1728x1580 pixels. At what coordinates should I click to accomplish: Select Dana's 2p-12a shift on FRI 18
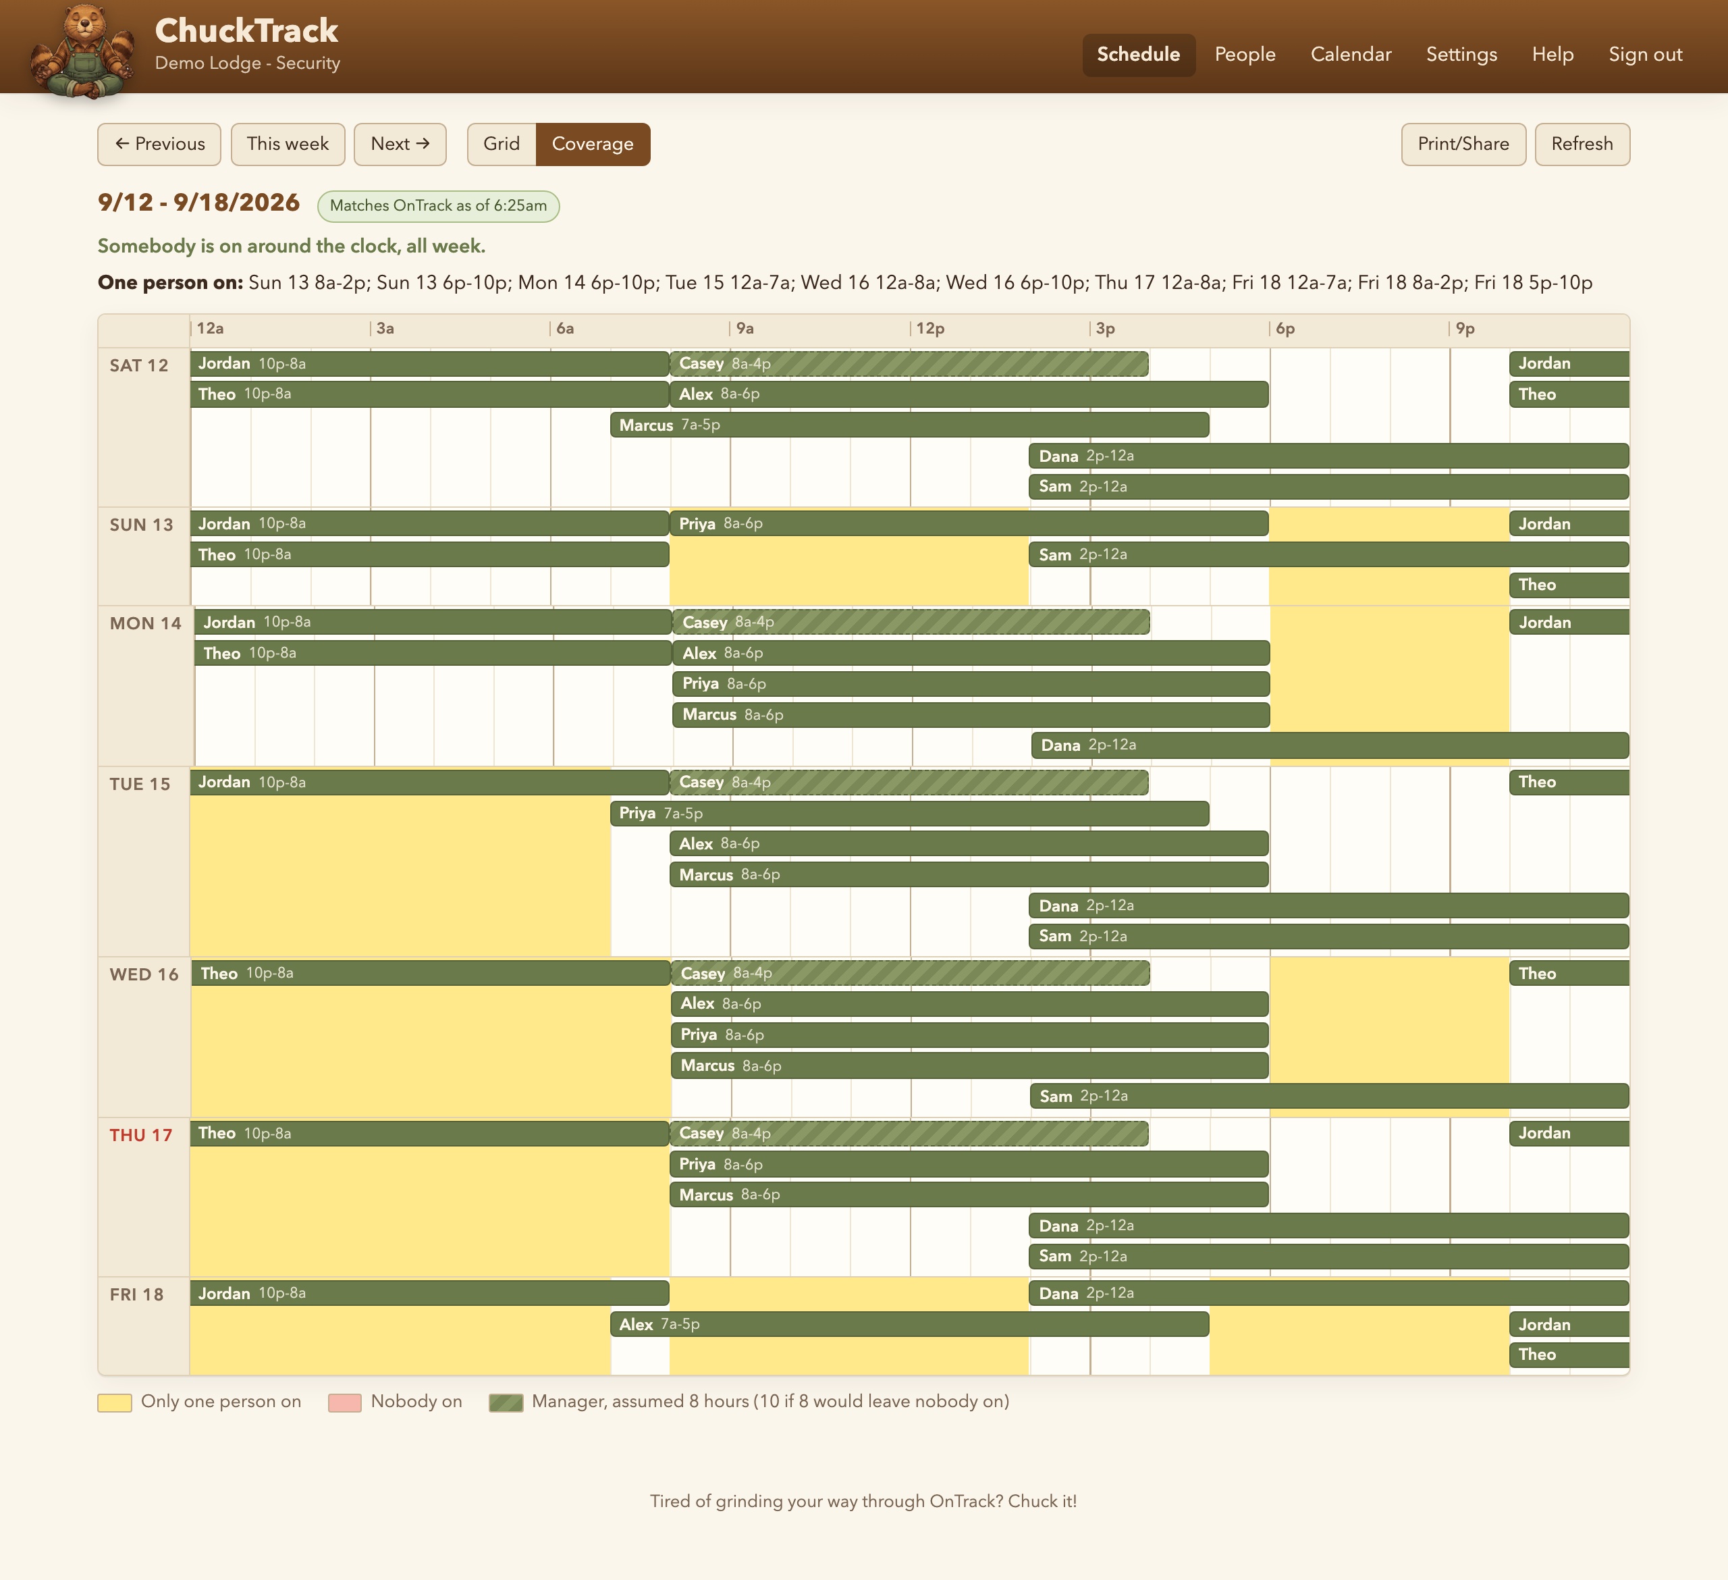[x=1328, y=1294]
